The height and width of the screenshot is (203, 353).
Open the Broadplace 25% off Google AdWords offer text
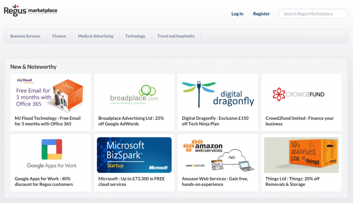click(131, 121)
